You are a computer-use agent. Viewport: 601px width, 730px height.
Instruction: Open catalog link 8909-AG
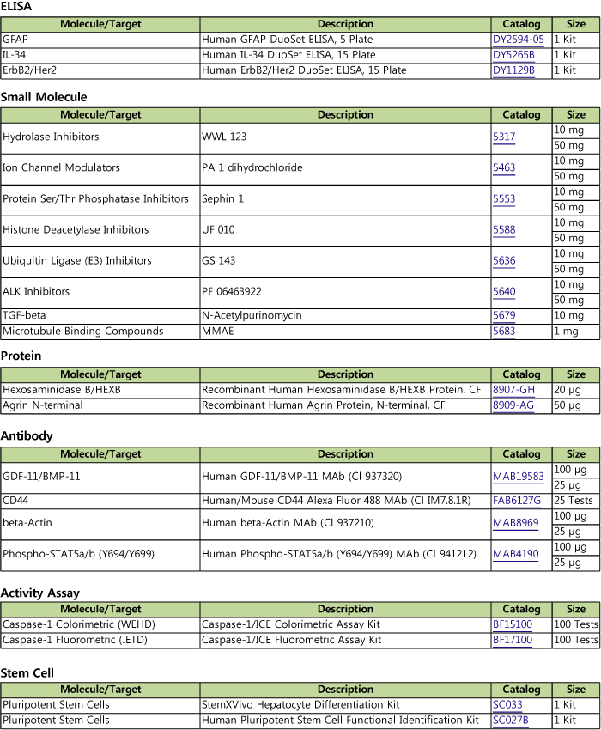513,405
